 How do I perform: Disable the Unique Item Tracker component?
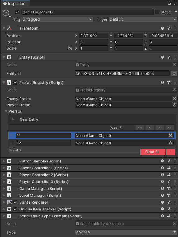point(15,209)
